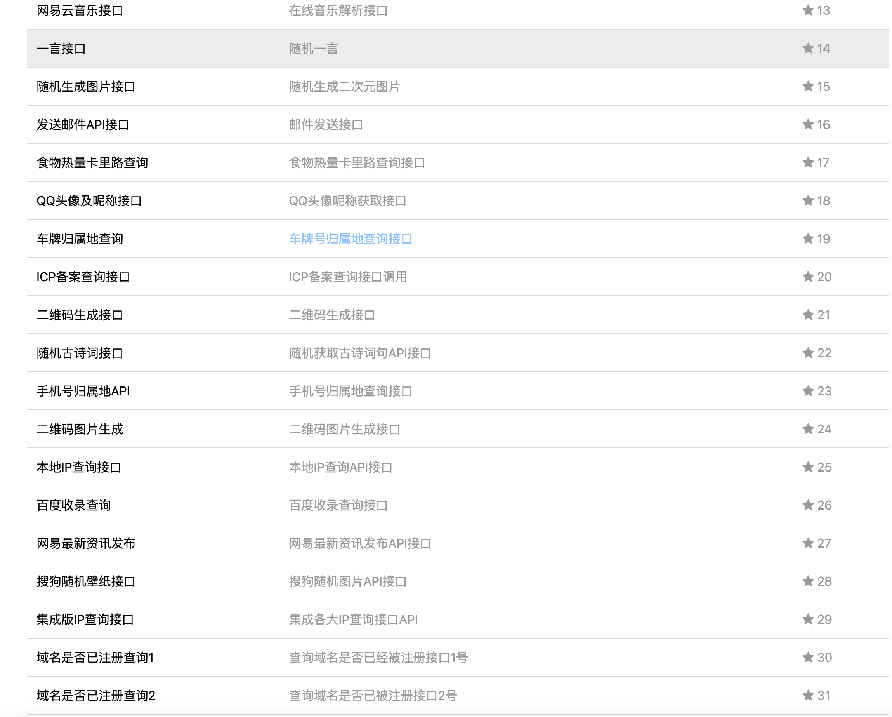Click the star icon on the 本地IP查询接口 row
The height and width of the screenshot is (717, 892).
[808, 467]
